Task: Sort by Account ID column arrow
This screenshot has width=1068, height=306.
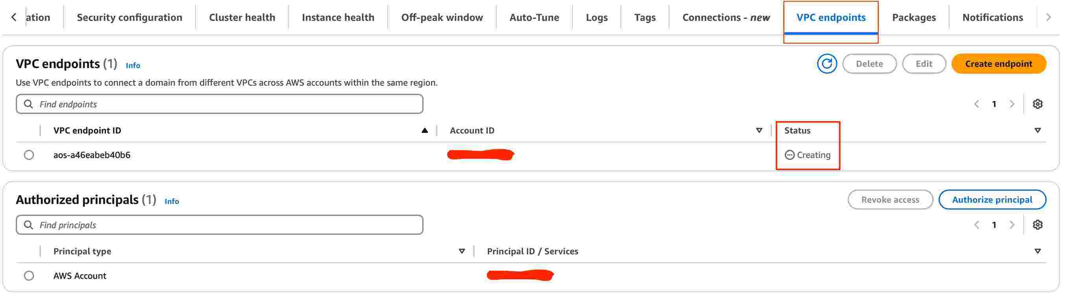Action: pos(759,131)
